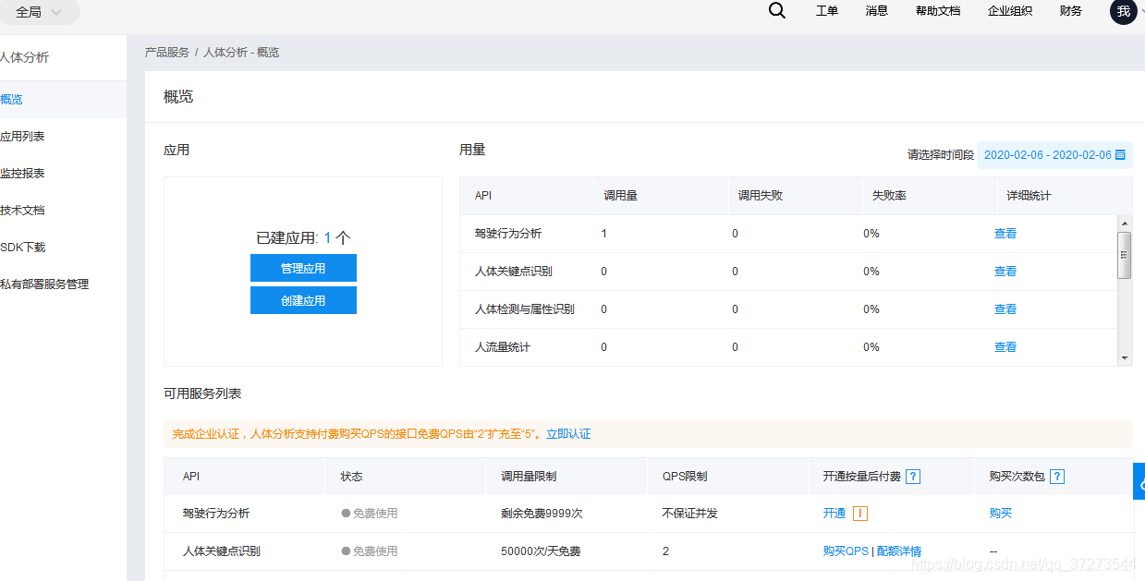Click the 已建应用 count number 1
The width and height of the screenshot is (1145, 581).
pos(327,237)
